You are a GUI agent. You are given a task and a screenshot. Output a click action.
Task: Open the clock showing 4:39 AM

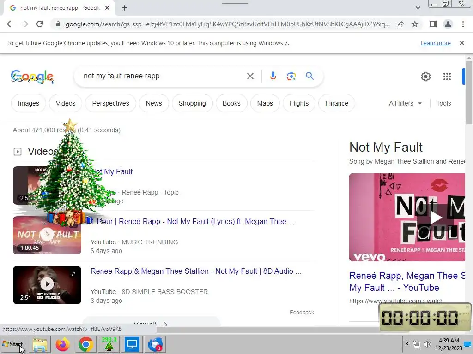pyautogui.click(x=449, y=344)
